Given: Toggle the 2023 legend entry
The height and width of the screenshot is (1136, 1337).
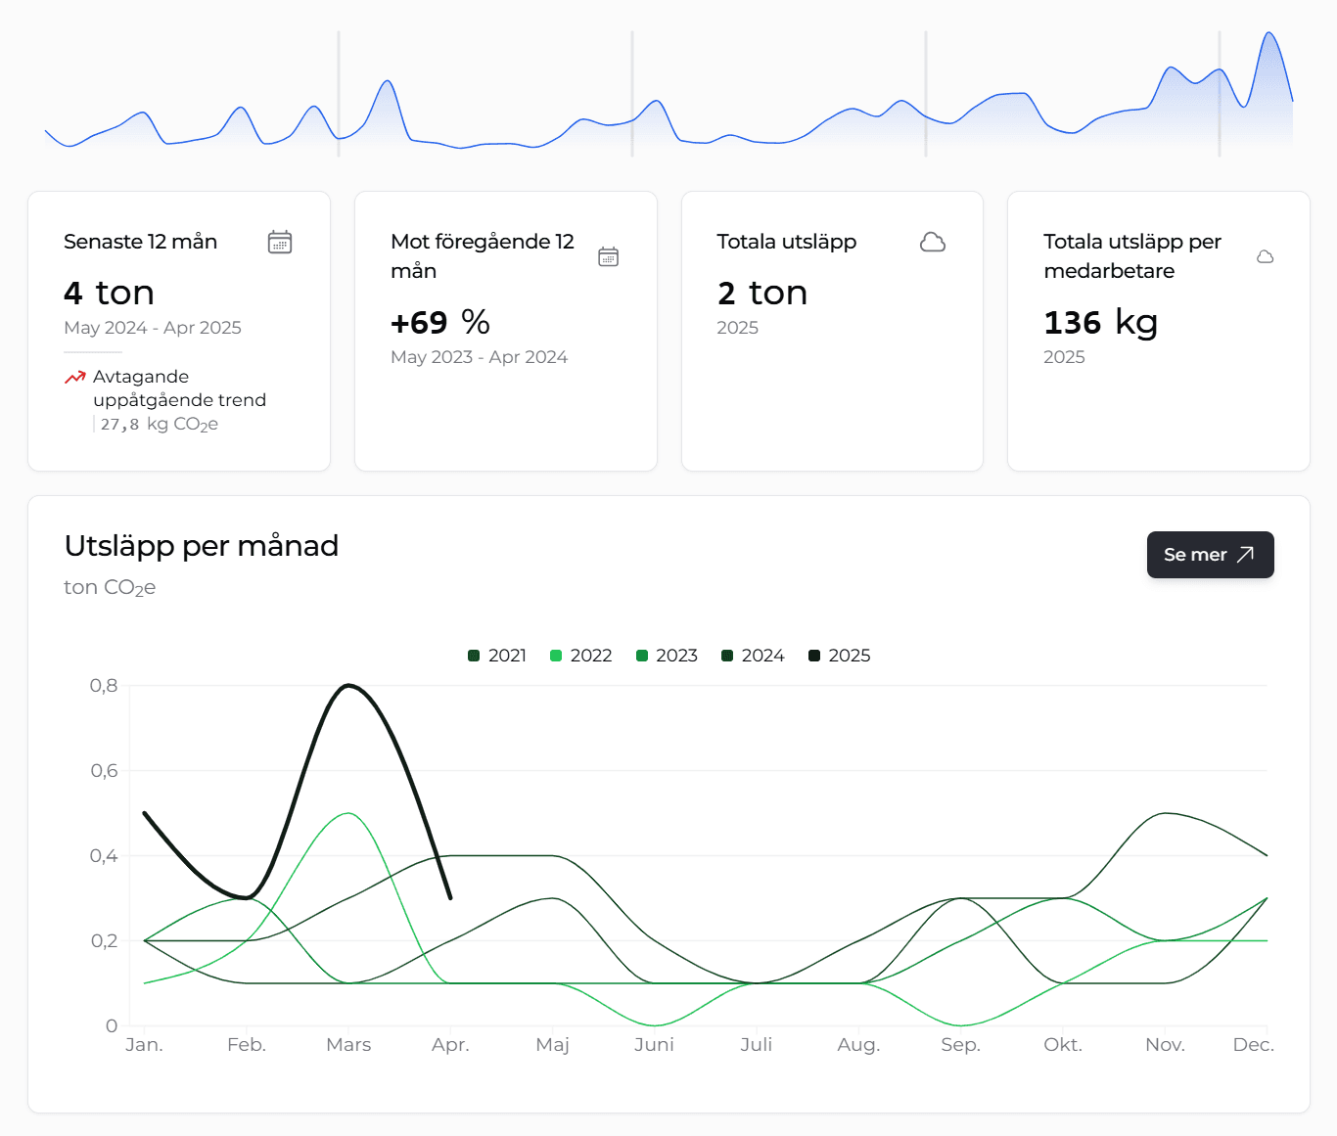Looking at the screenshot, I should point(667,656).
